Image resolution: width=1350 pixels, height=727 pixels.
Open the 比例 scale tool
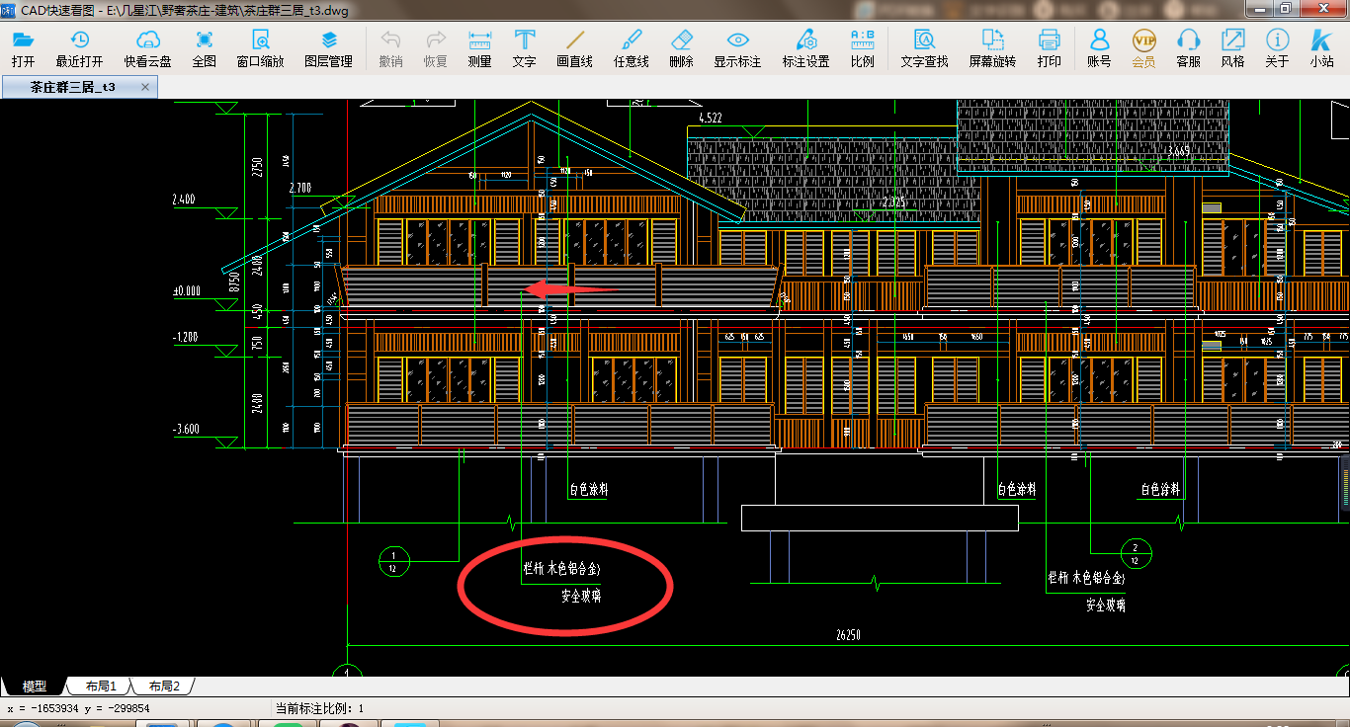(863, 48)
